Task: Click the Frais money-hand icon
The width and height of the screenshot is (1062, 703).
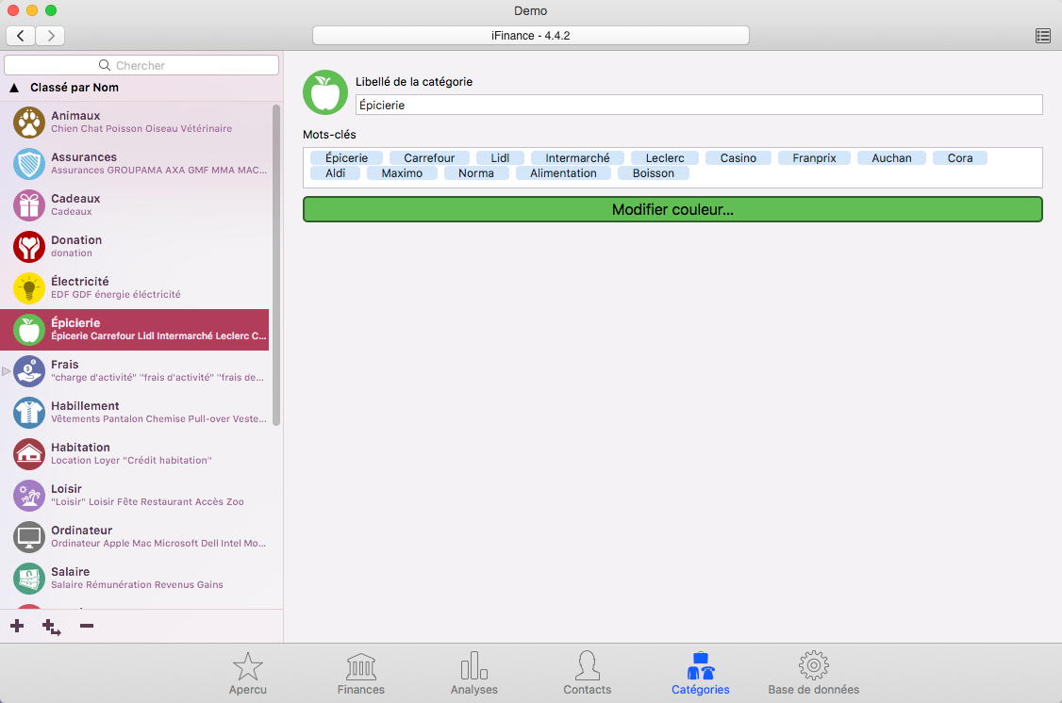Action: (29, 370)
